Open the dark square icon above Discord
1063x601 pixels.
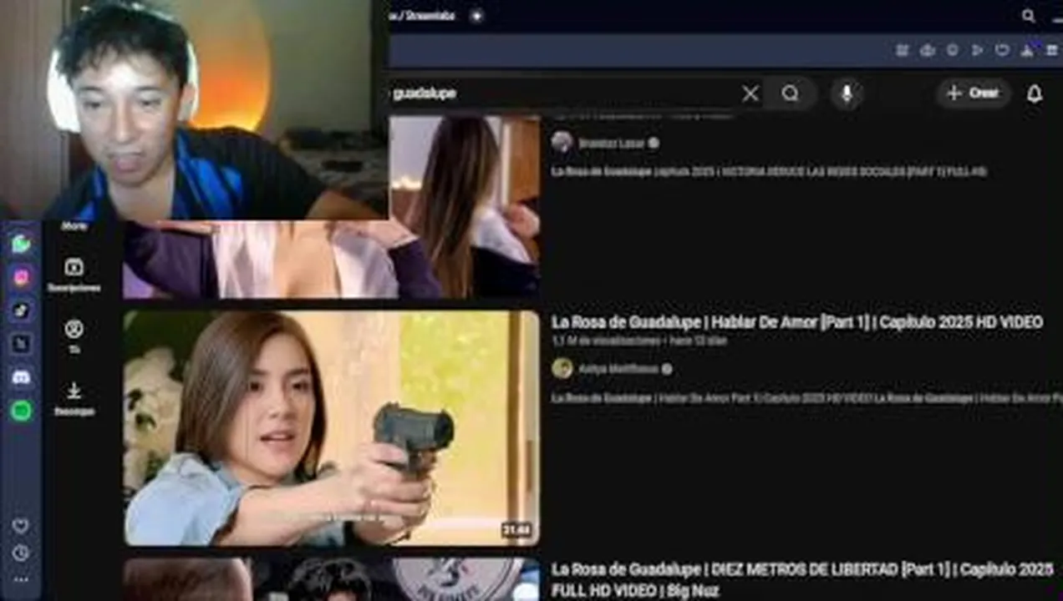pyautogui.click(x=21, y=343)
